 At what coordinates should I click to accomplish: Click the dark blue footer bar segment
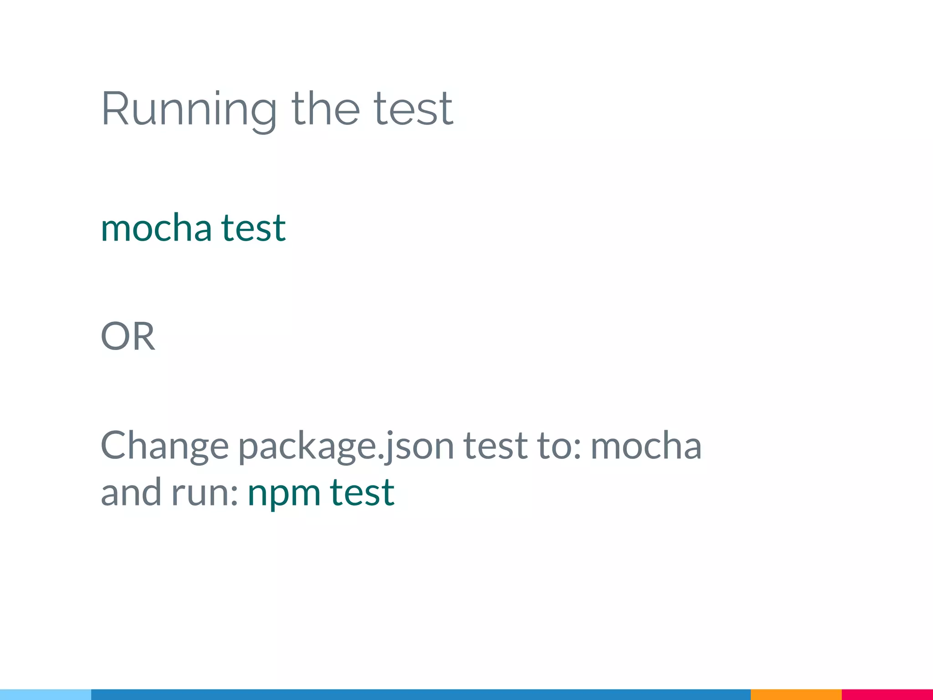(x=421, y=695)
